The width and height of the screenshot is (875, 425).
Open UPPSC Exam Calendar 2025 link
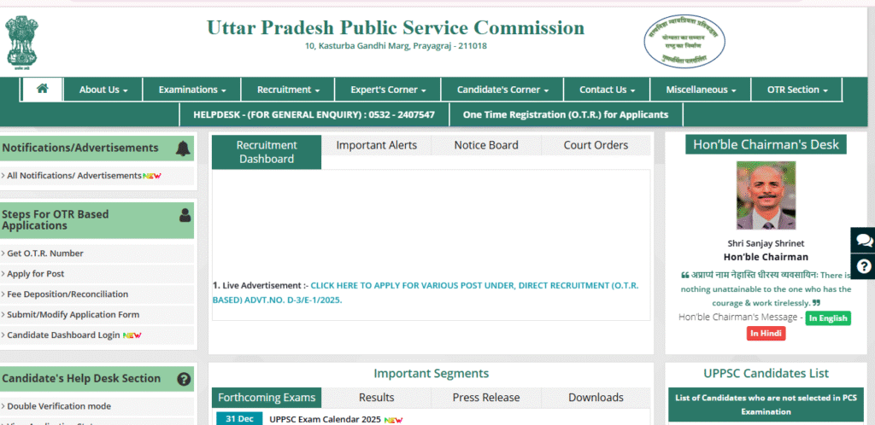(x=325, y=419)
